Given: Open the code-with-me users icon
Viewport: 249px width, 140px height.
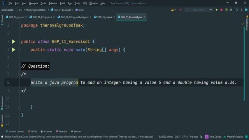Looking at the screenshot, I should [x=172, y=10].
